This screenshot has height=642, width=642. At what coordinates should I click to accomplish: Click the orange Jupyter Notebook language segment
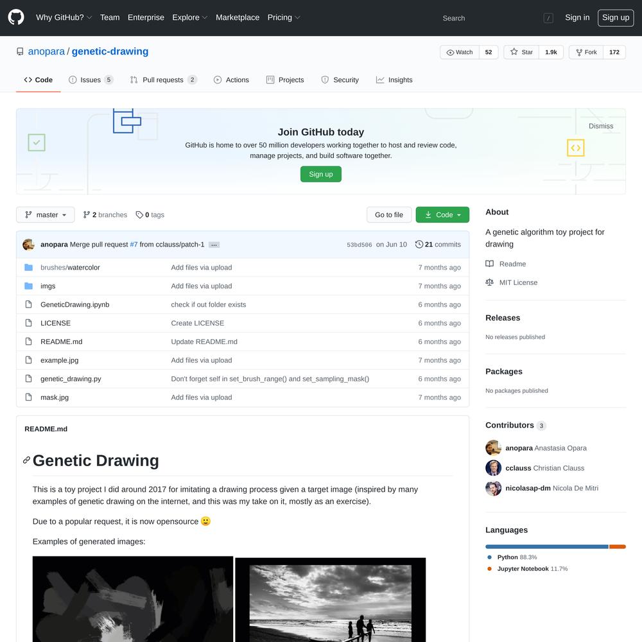tap(618, 546)
